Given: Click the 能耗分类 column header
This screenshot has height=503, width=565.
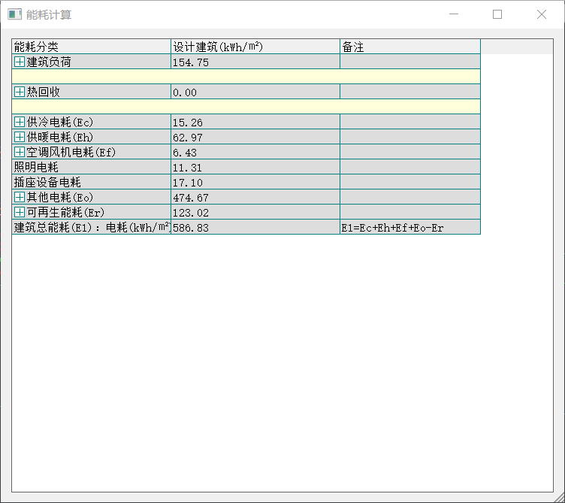Looking at the screenshot, I should (x=91, y=47).
